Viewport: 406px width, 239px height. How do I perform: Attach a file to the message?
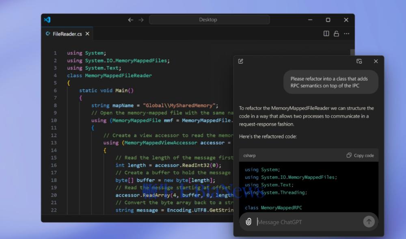248,222
